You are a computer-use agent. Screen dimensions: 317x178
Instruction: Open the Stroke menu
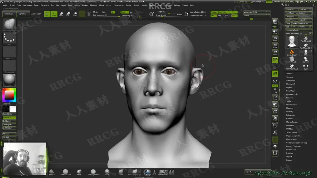click(144, 5)
